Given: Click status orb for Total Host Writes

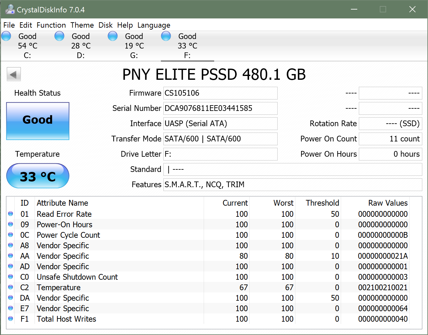Looking at the screenshot, I should (10, 319).
